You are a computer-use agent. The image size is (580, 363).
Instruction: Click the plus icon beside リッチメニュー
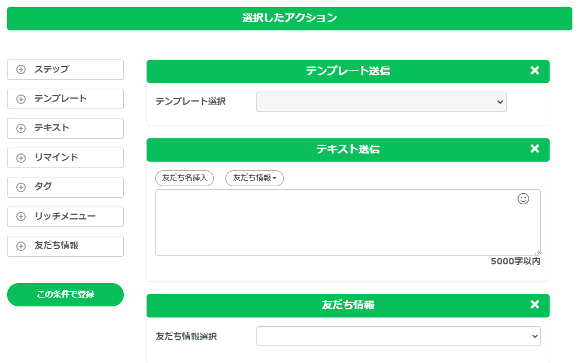click(21, 217)
